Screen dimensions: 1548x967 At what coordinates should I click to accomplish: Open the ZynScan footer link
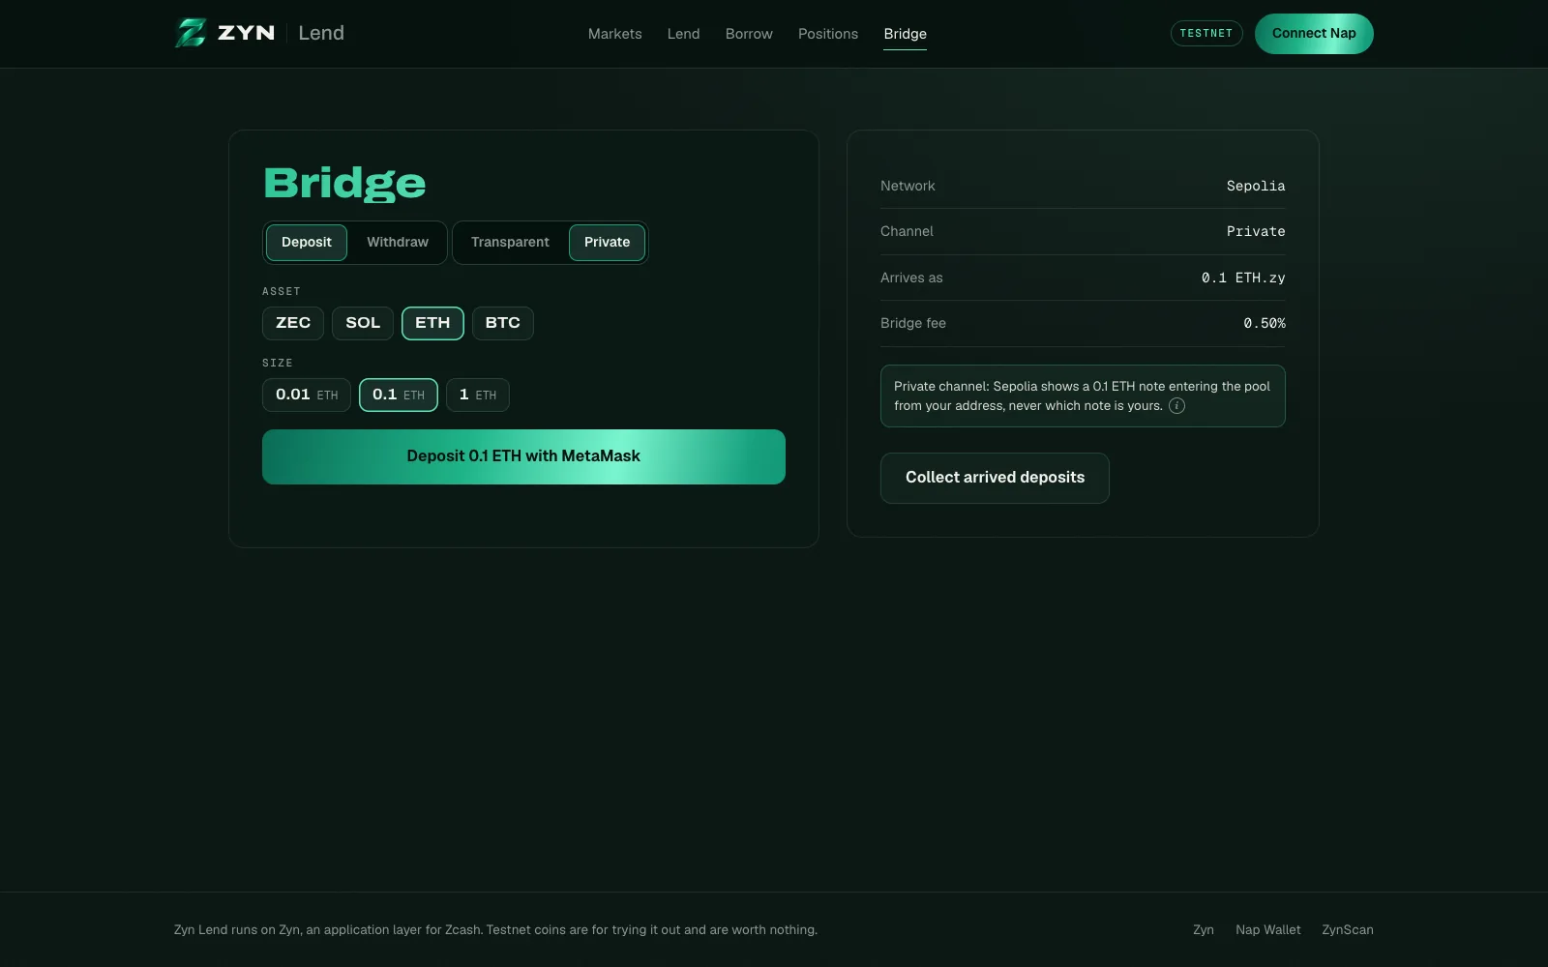pyautogui.click(x=1348, y=930)
